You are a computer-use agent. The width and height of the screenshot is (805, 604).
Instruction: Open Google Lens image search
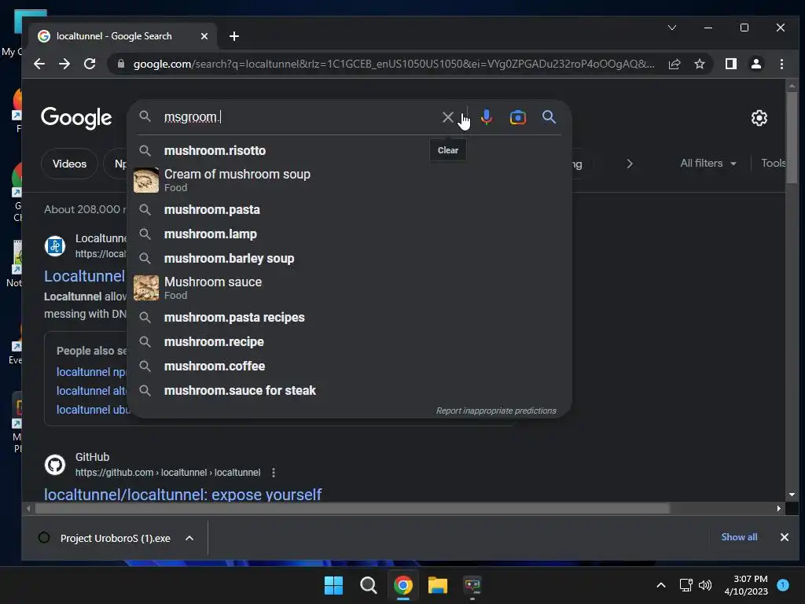pos(517,117)
